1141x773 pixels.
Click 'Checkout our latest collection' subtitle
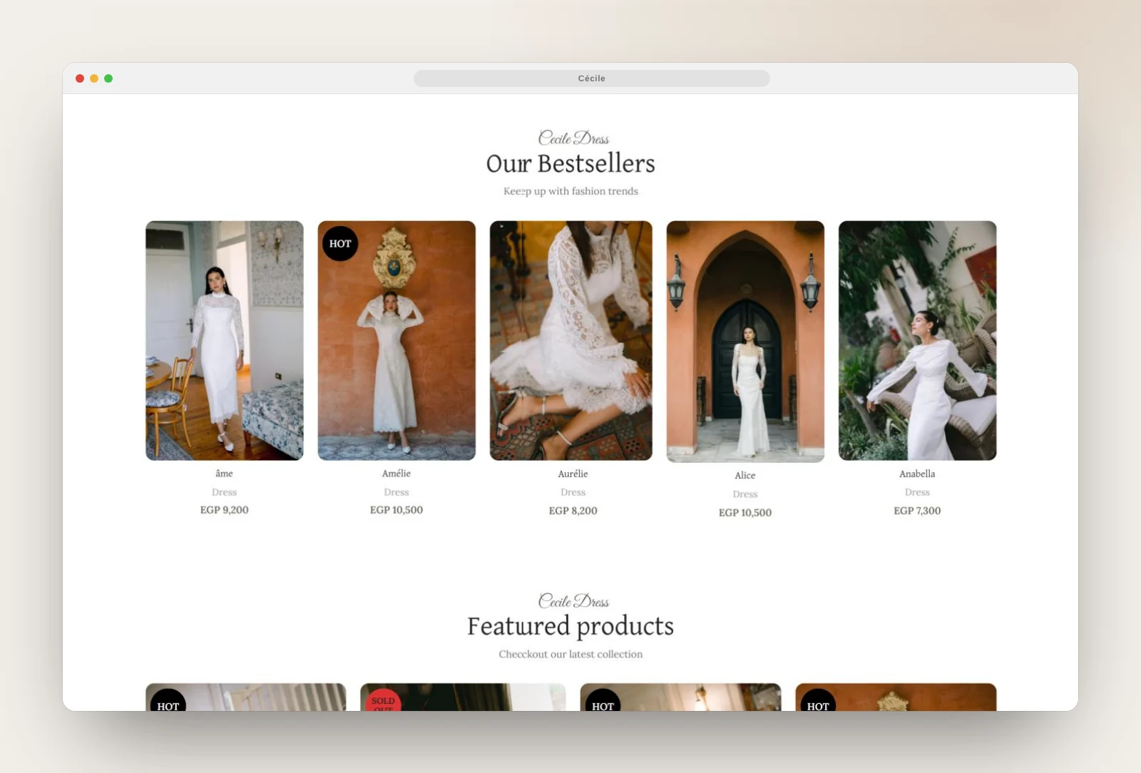[570, 654]
